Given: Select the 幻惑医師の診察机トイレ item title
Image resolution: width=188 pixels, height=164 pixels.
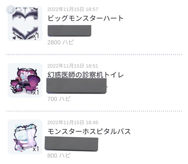Looking at the screenshot, I should pos(85,75).
